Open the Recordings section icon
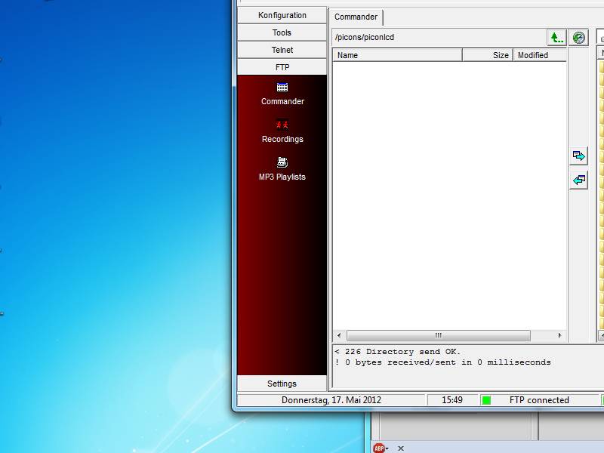 pos(282,125)
